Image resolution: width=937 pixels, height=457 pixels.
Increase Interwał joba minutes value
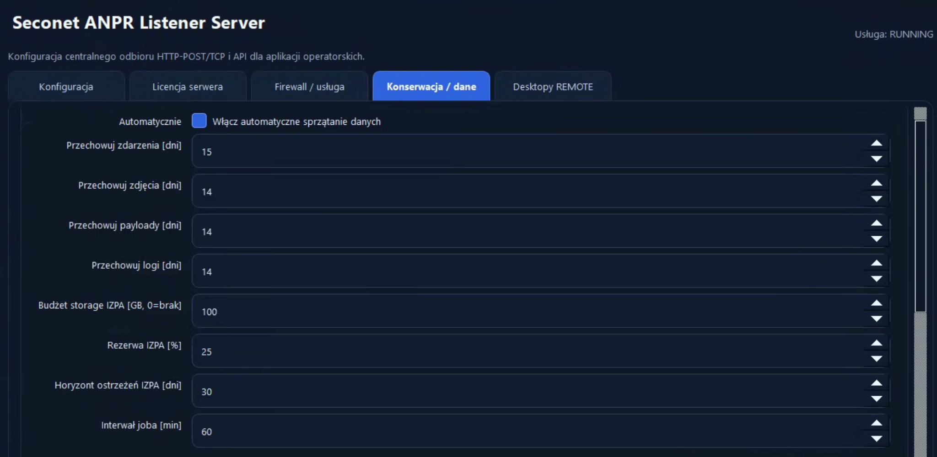pos(877,423)
